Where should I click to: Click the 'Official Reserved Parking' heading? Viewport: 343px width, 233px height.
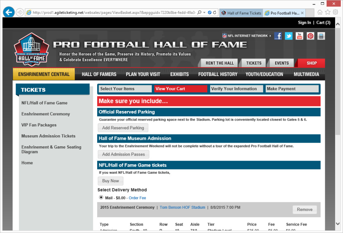tap(126, 112)
